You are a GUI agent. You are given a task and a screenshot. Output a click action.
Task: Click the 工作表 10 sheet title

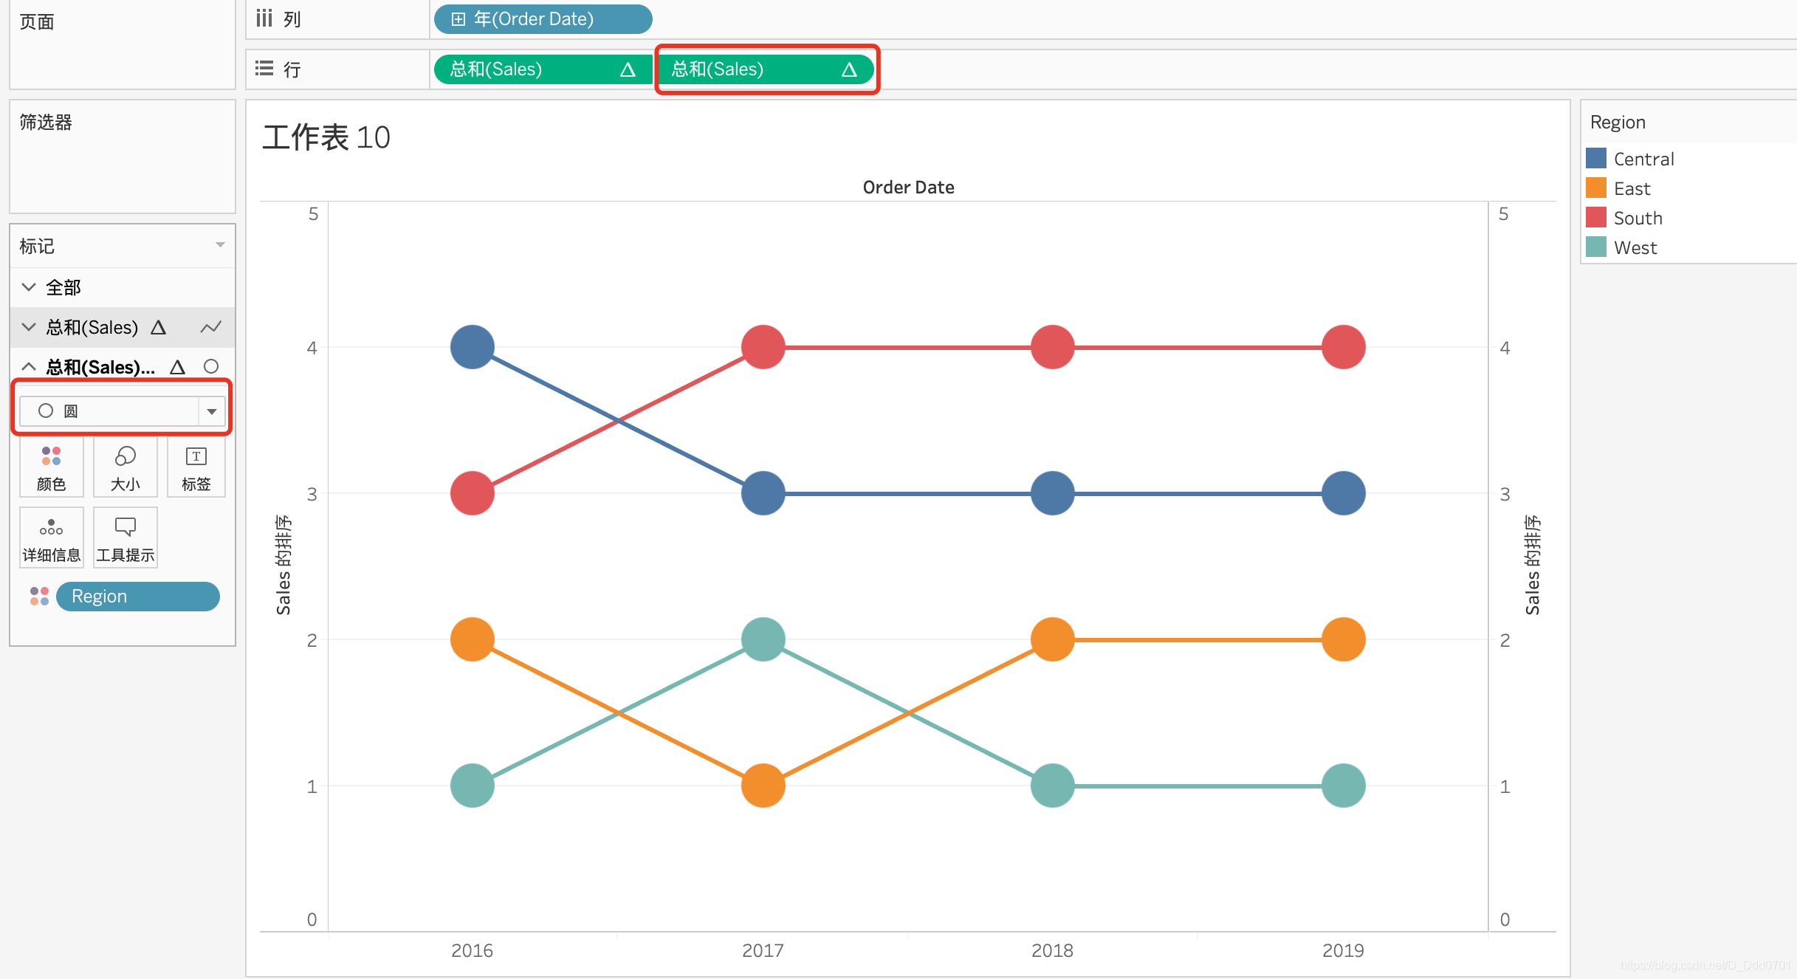326,137
